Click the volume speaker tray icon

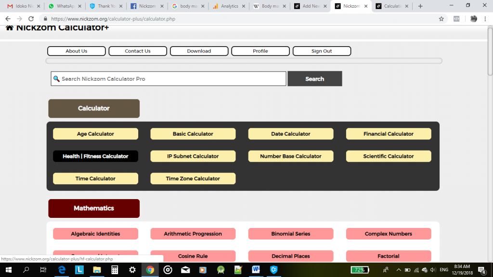(433, 270)
